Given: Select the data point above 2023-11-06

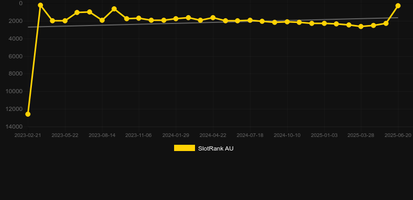Looking at the screenshot, I should (139, 18).
